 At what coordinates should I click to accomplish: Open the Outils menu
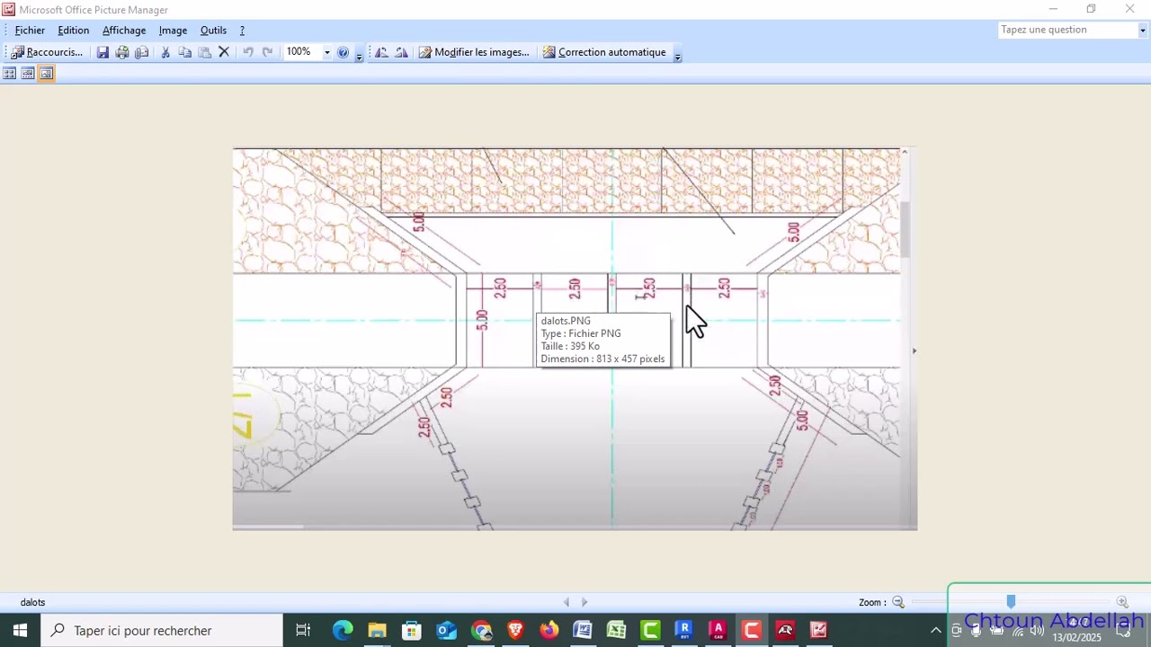(213, 31)
